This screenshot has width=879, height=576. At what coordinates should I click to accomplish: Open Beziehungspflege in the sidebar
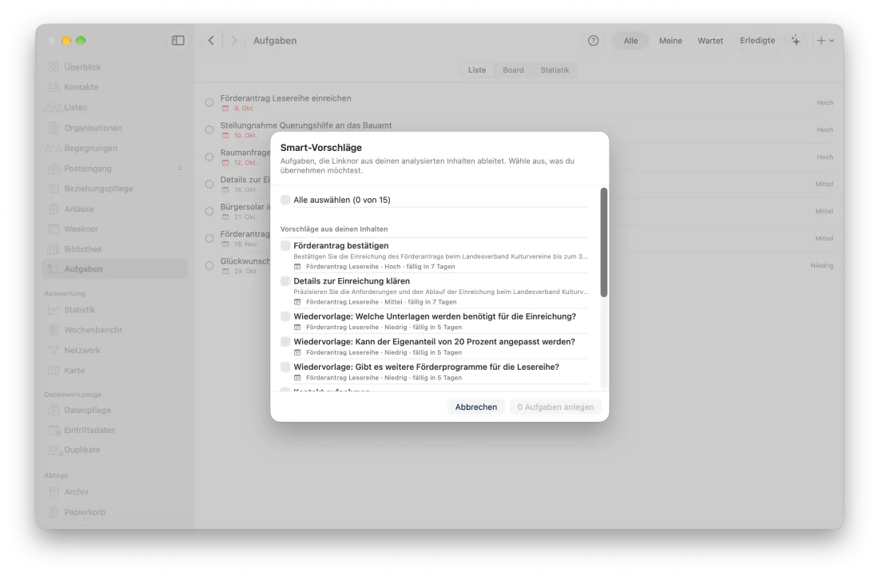[x=115, y=189]
